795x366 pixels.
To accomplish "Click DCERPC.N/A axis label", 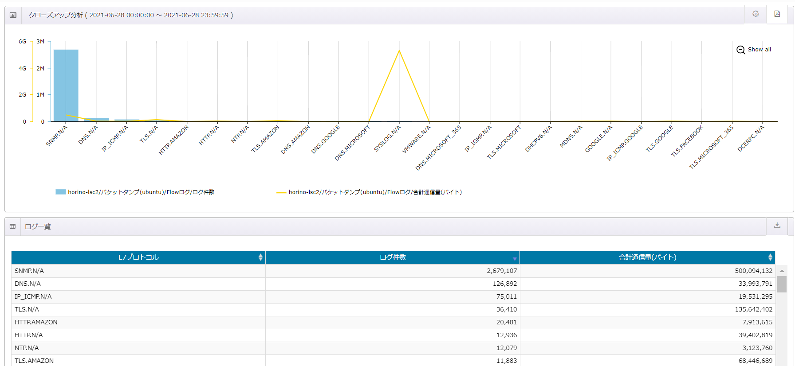I will coord(751,138).
